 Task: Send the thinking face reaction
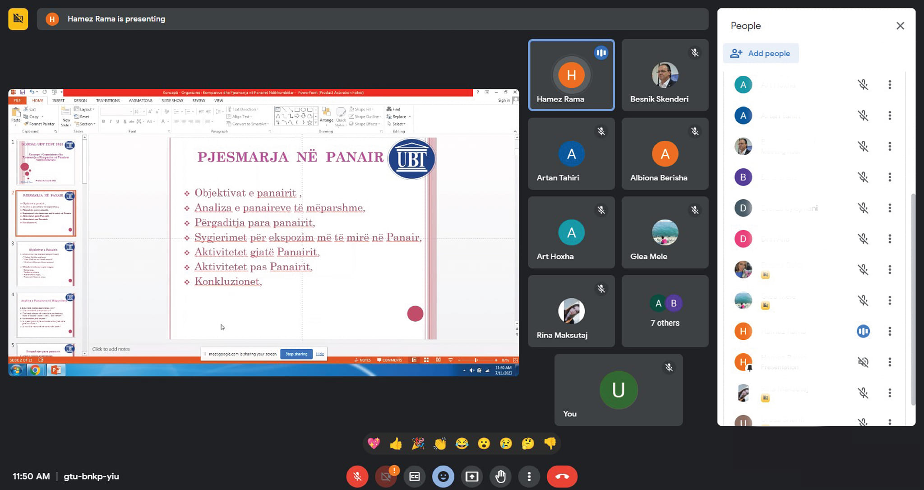coord(527,444)
